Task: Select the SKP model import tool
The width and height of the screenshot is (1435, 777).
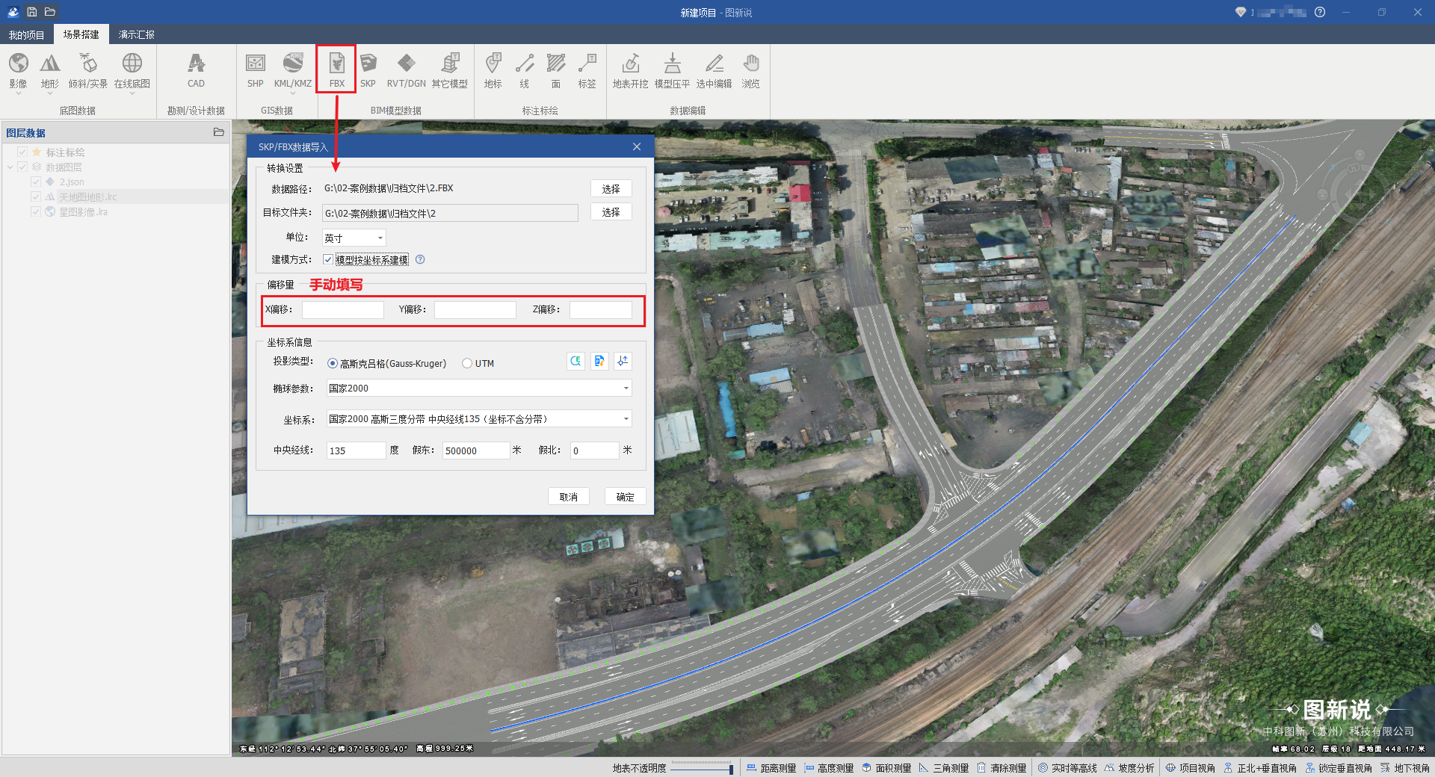Action: [368, 69]
